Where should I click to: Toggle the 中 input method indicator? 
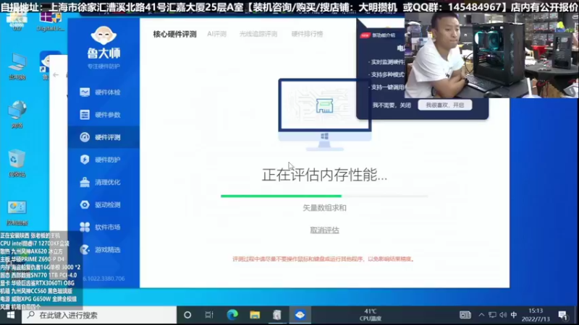pos(514,315)
